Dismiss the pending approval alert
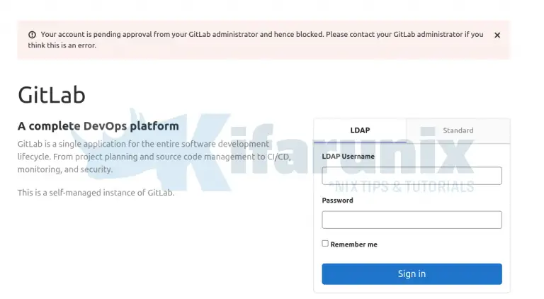This screenshot has width=544, height=299. [x=497, y=35]
